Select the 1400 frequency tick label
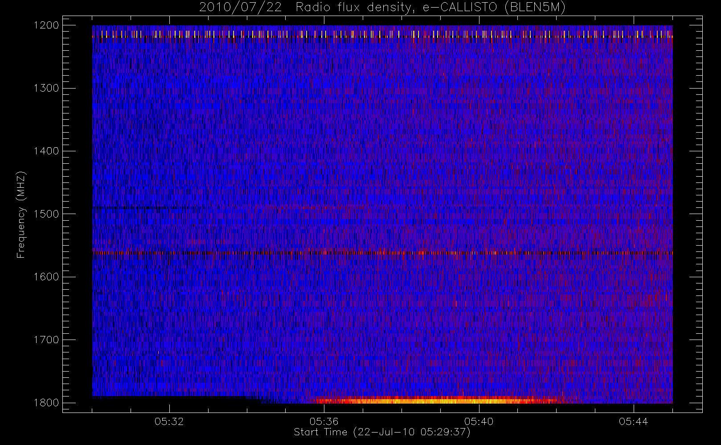This screenshot has height=445, width=721. [46, 151]
